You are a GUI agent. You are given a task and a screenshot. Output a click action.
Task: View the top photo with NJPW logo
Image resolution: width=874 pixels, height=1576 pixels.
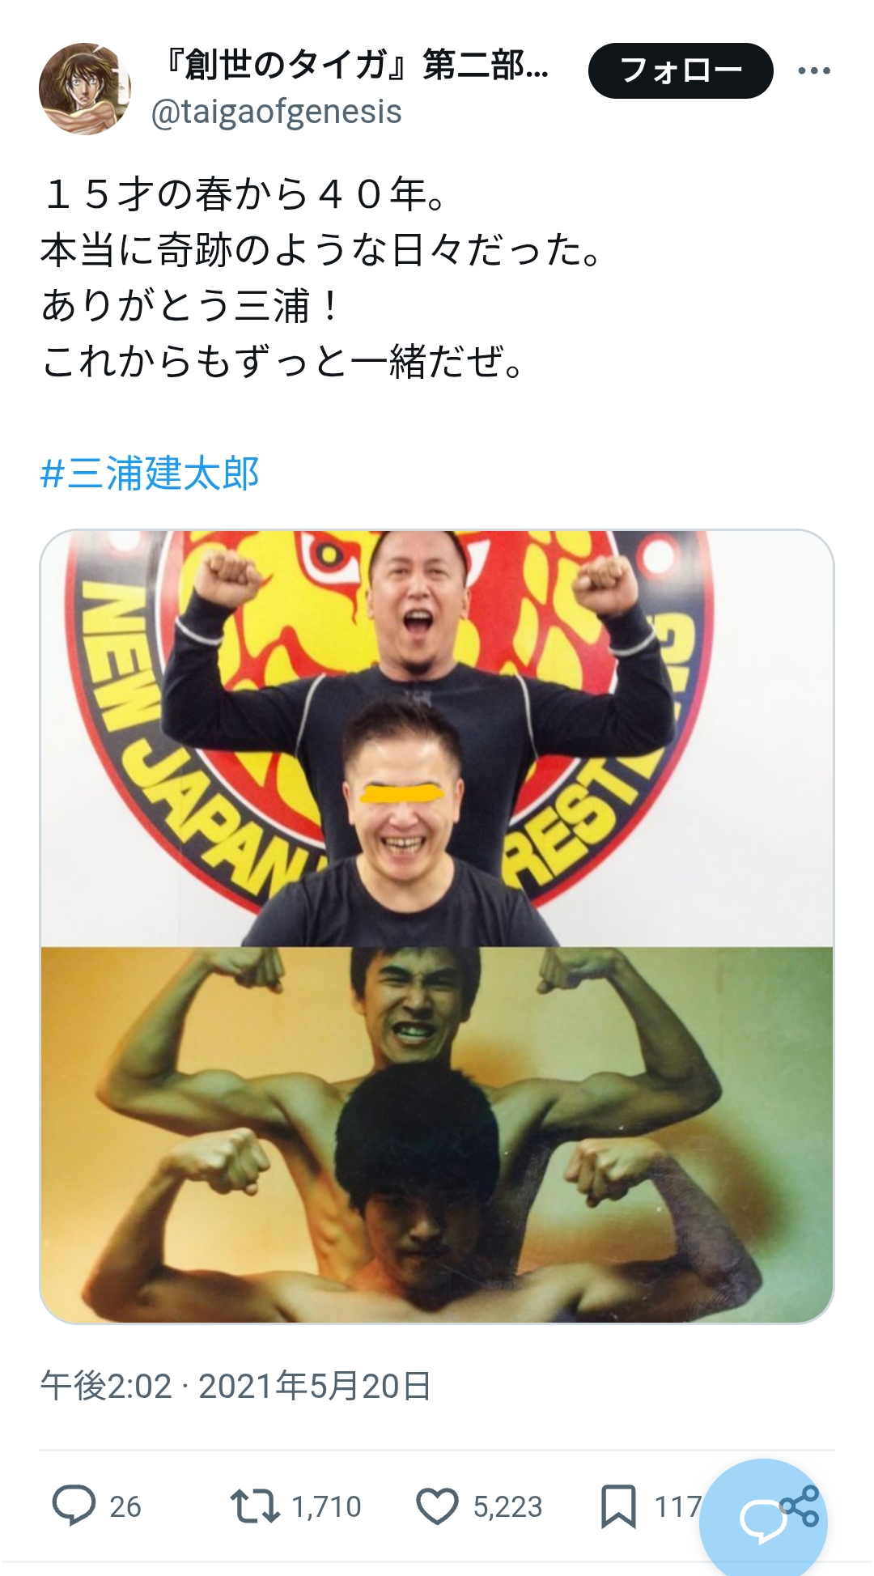[x=437, y=738]
